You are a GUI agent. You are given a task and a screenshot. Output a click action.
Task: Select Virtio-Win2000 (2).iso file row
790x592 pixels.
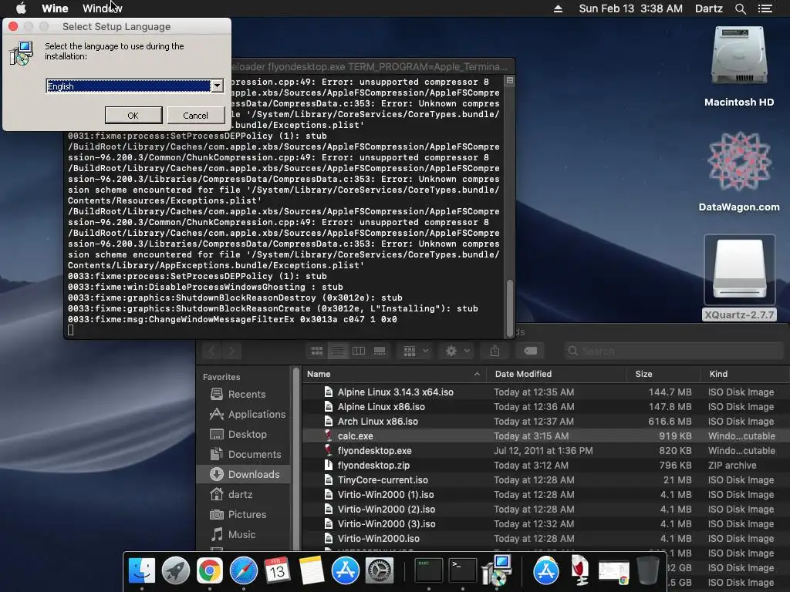pos(545,509)
